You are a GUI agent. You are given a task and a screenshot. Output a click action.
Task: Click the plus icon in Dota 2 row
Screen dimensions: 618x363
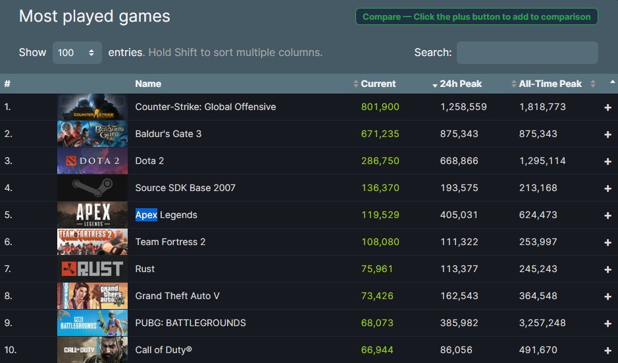point(607,161)
